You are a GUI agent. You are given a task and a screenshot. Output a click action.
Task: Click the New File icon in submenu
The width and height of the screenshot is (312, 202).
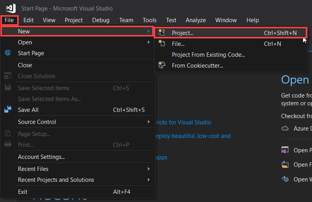[162, 44]
